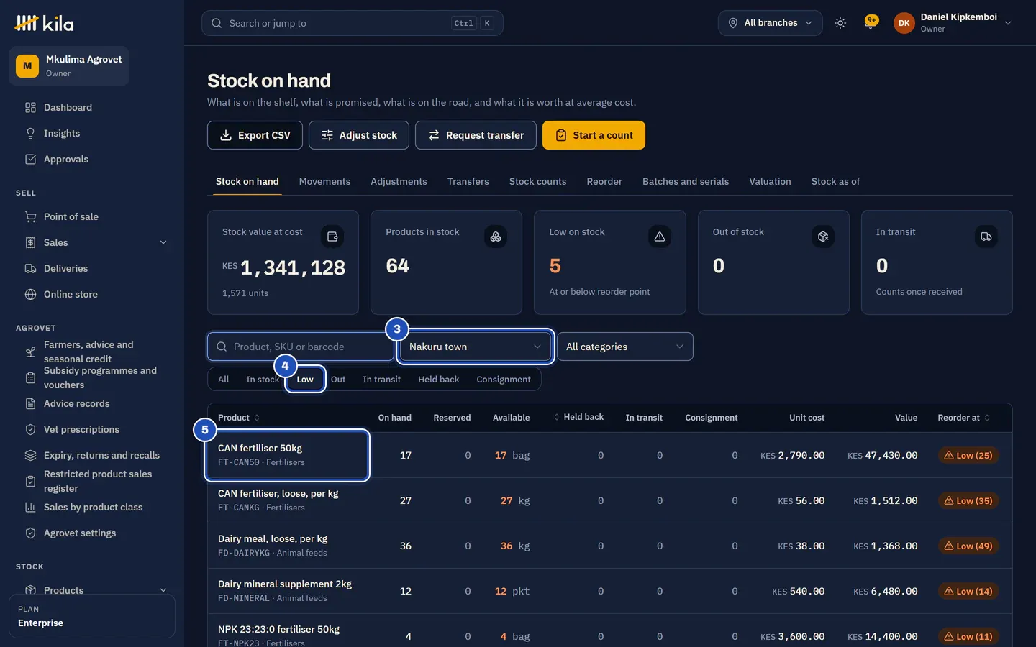Viewport: 1036px width, 647px height.
Task: Click the Out of stock box icon
Action: click(823, 237)
